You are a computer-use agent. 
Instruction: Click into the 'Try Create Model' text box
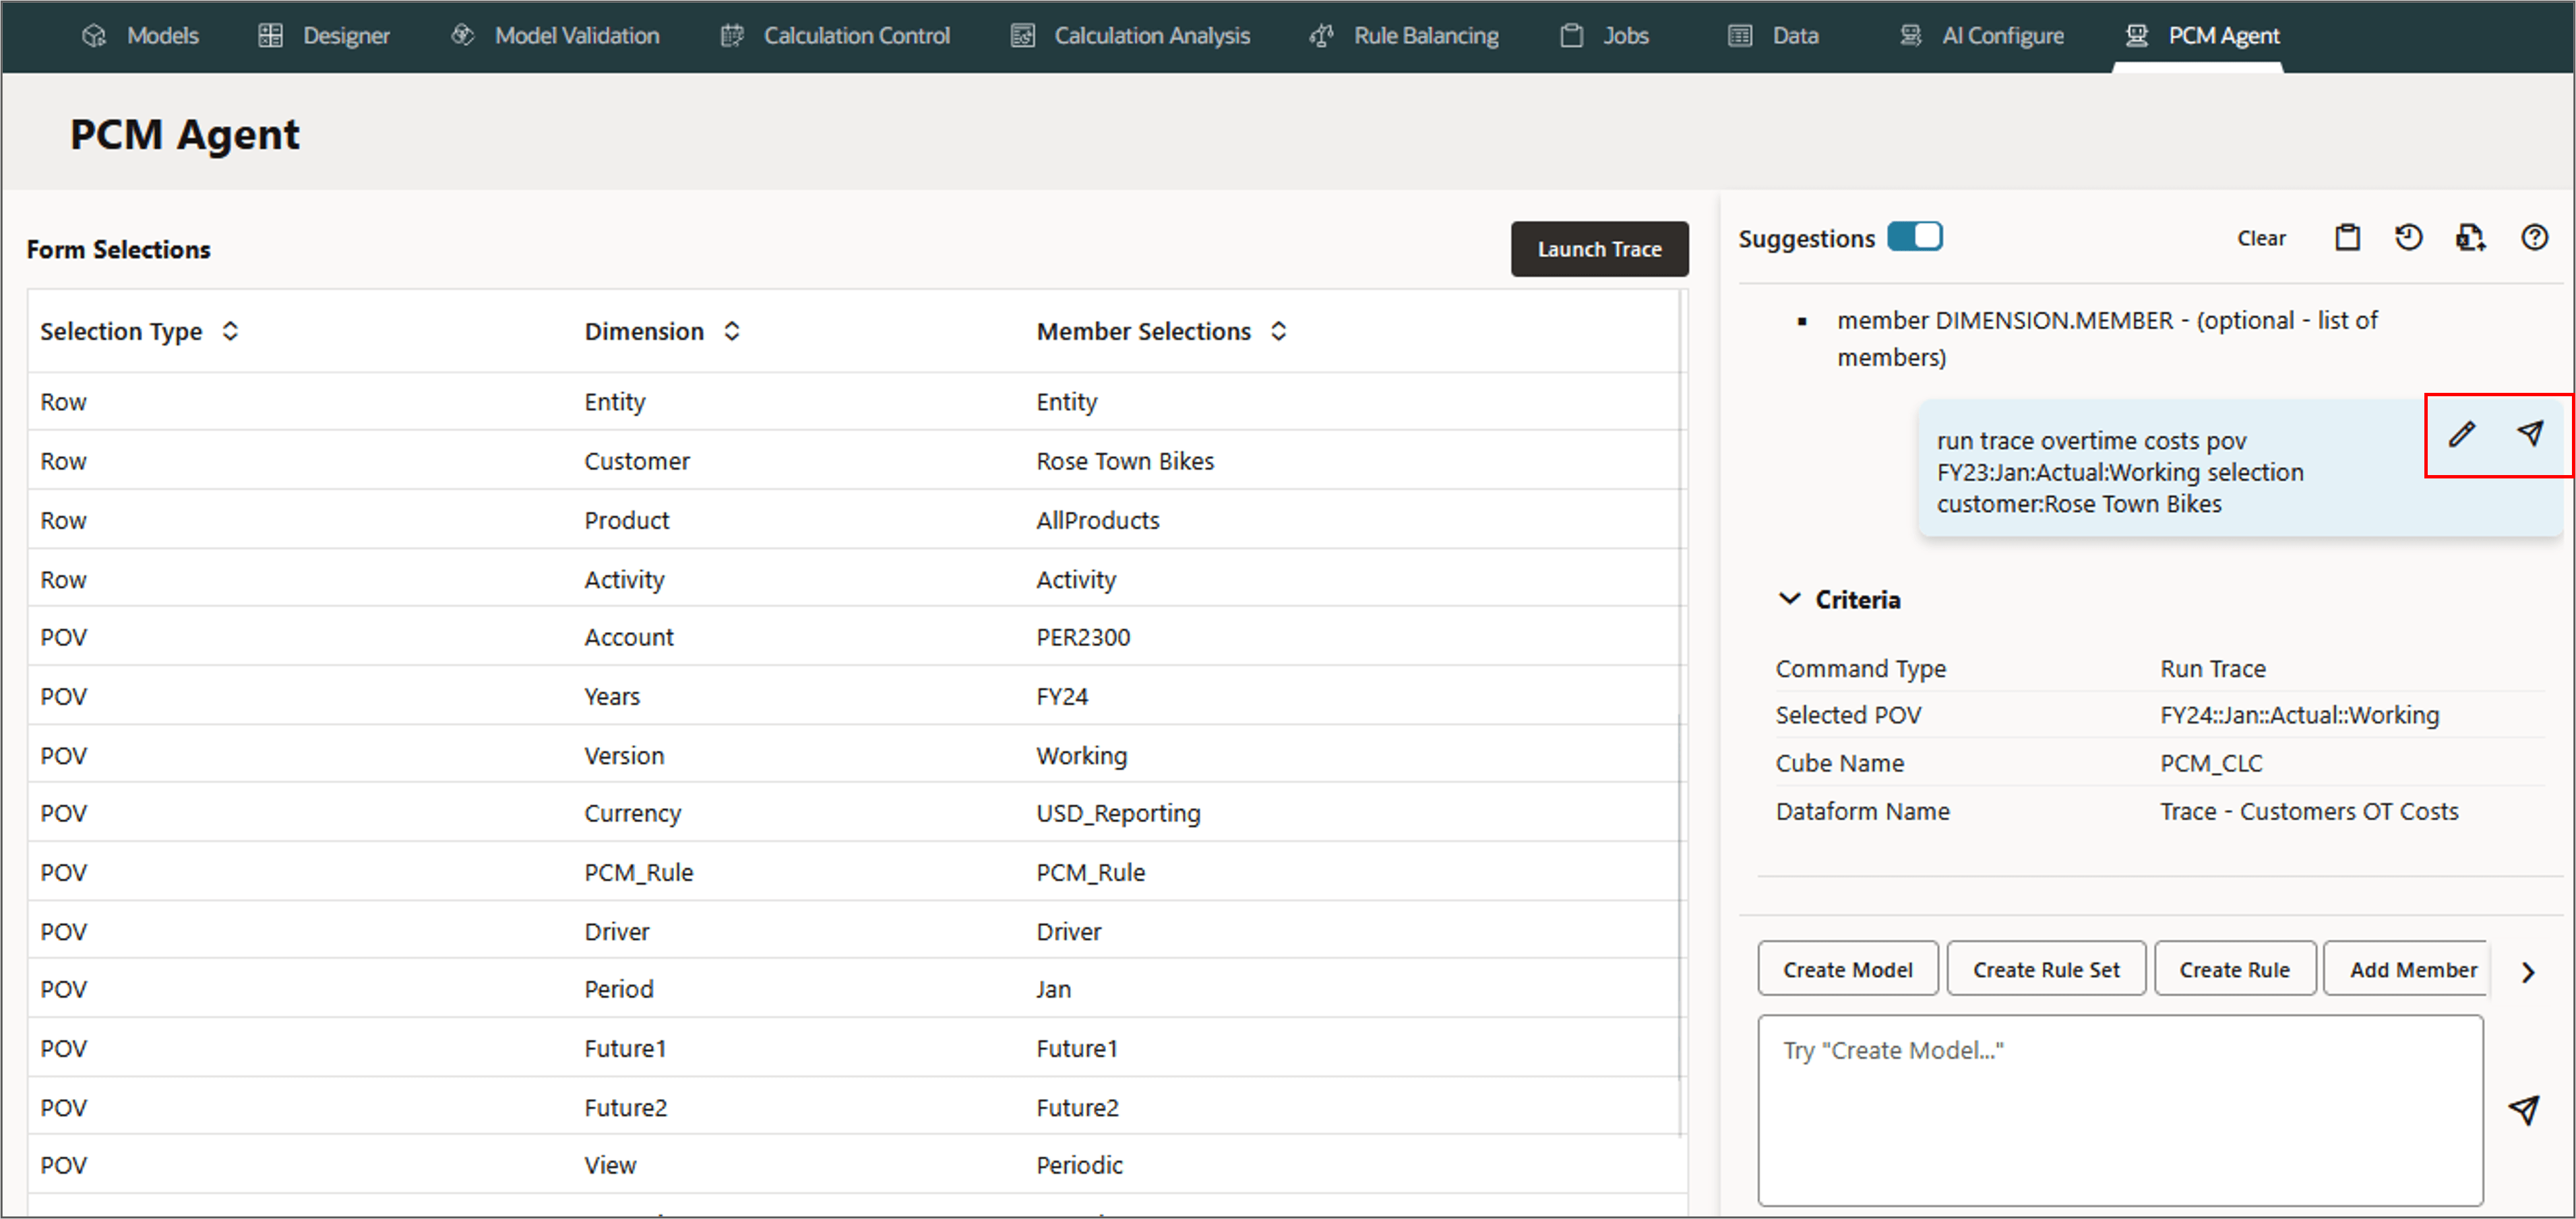(2120, 1110)
